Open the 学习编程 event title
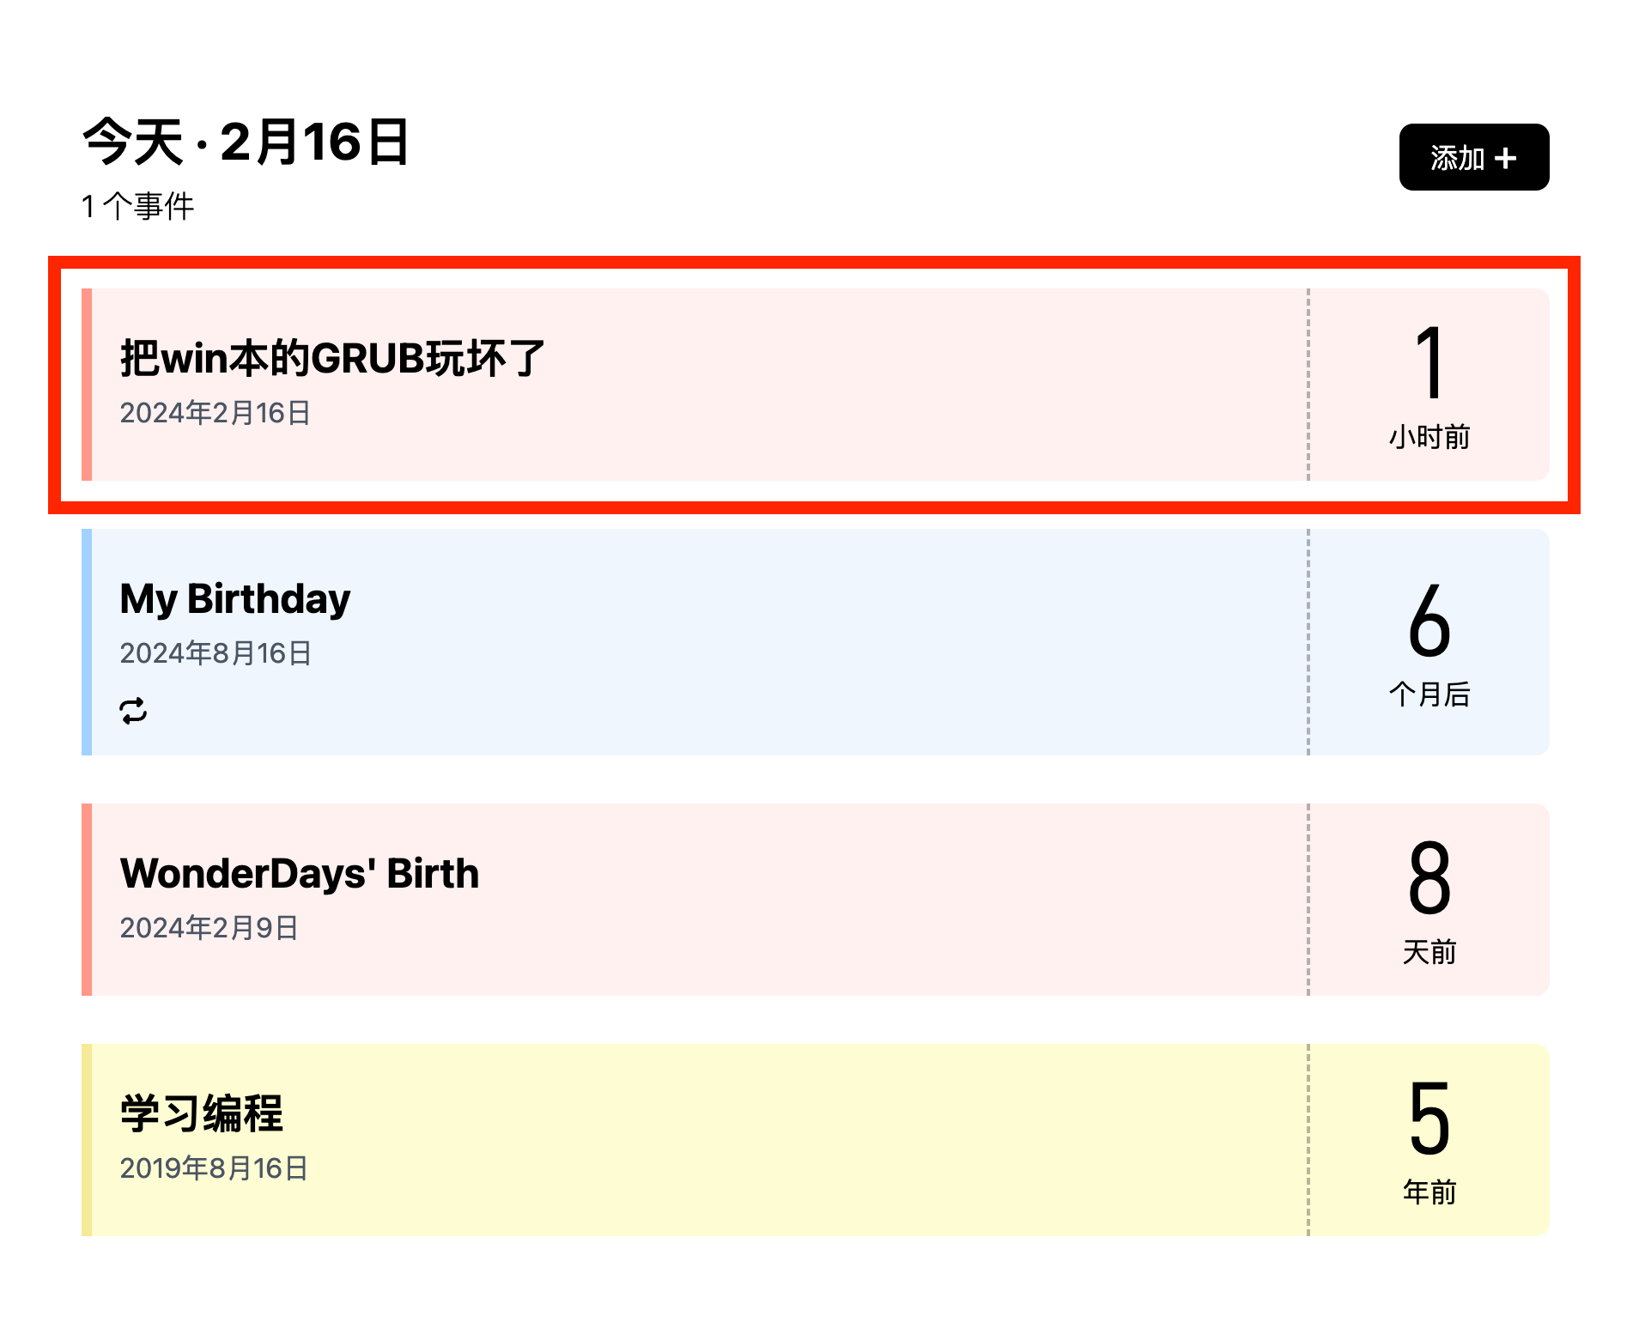This screenshot has width=1645, height=1322. (202, 1113)
